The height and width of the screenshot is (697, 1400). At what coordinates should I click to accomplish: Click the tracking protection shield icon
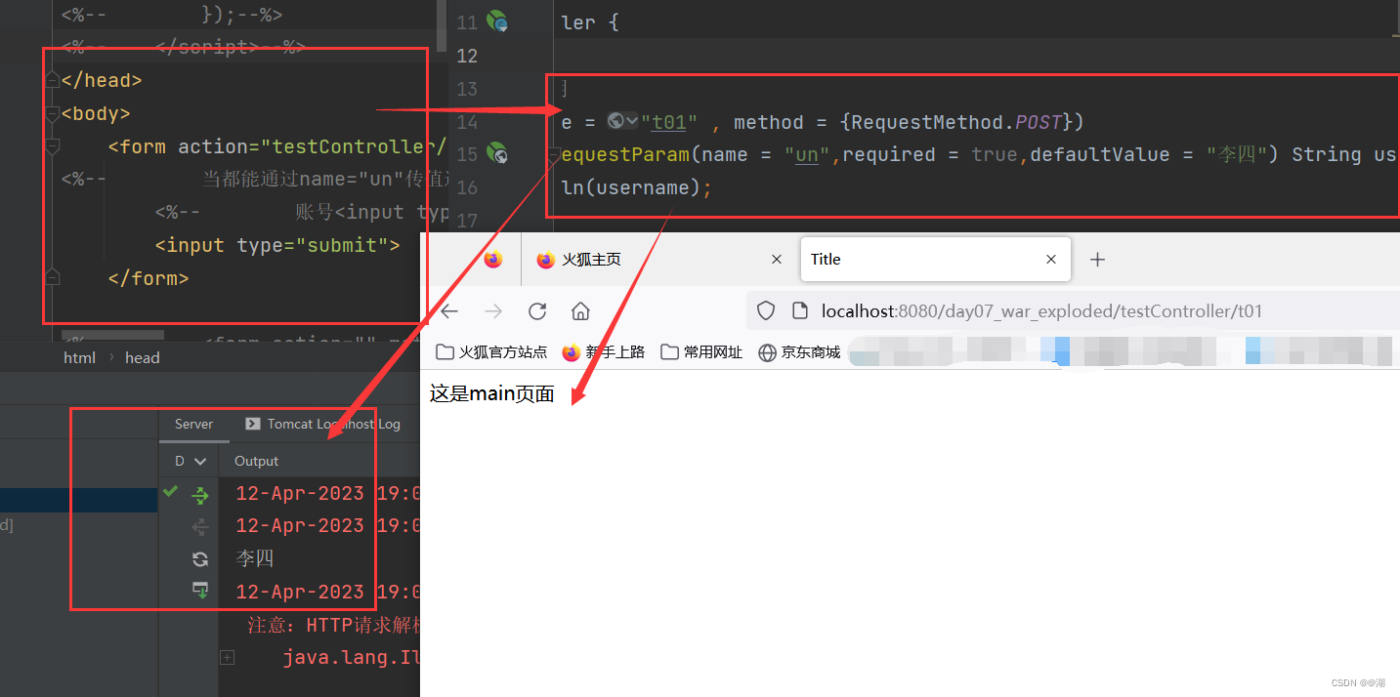[767, 311]
